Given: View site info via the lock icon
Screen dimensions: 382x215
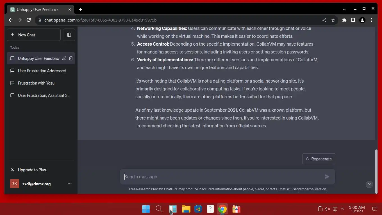Looking at the screenshot, I should click(x=40, y=20).
